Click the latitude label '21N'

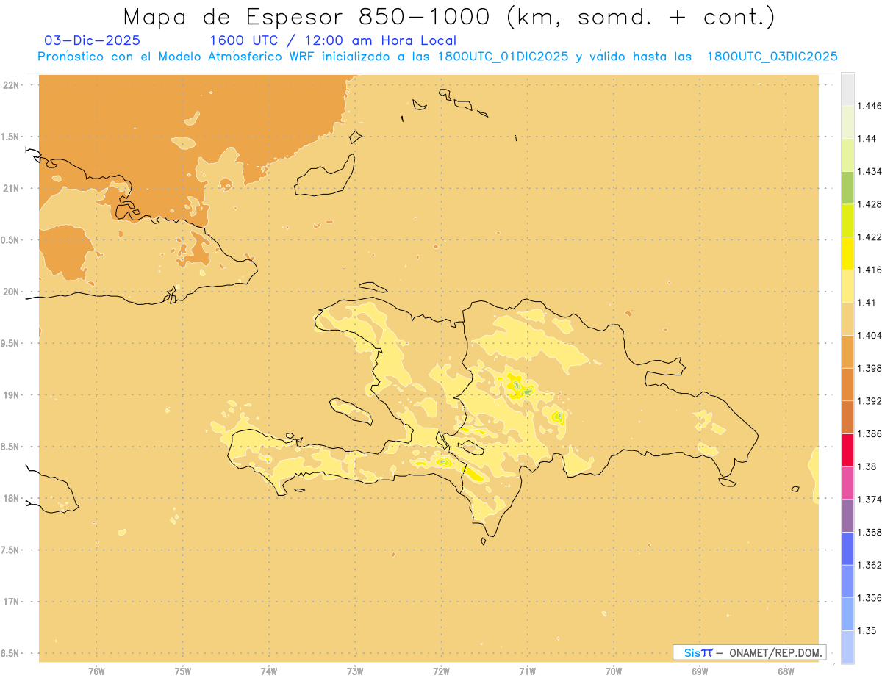pos(10,188)
